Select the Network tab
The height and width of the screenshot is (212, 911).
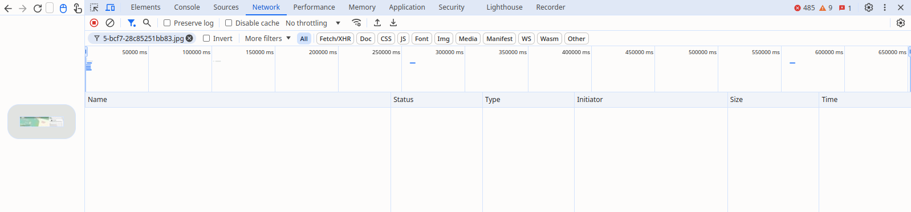click(266, 7)
